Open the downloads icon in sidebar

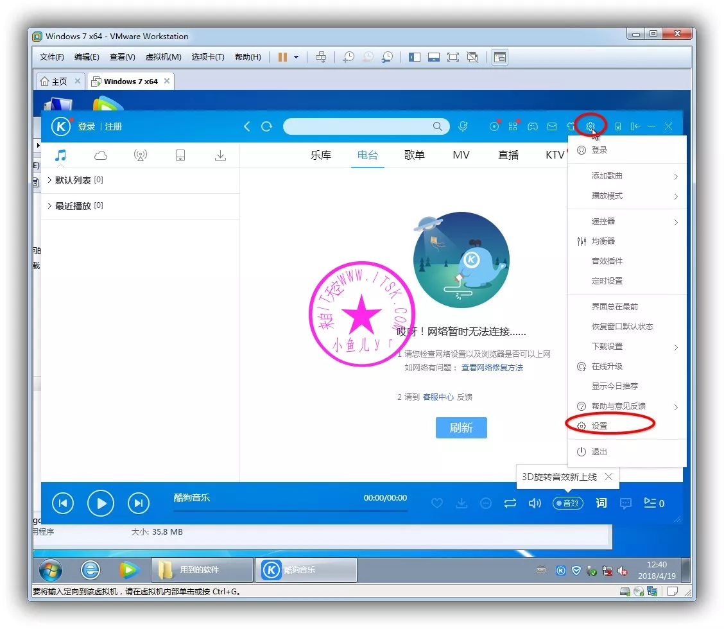[x=220, y=155]
